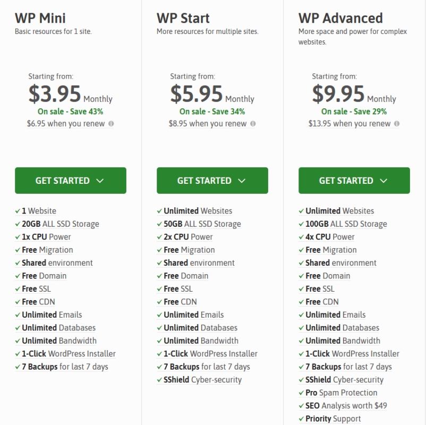
Task: Click info icon beside $13.95 renewal price
Action: [397, 124]
